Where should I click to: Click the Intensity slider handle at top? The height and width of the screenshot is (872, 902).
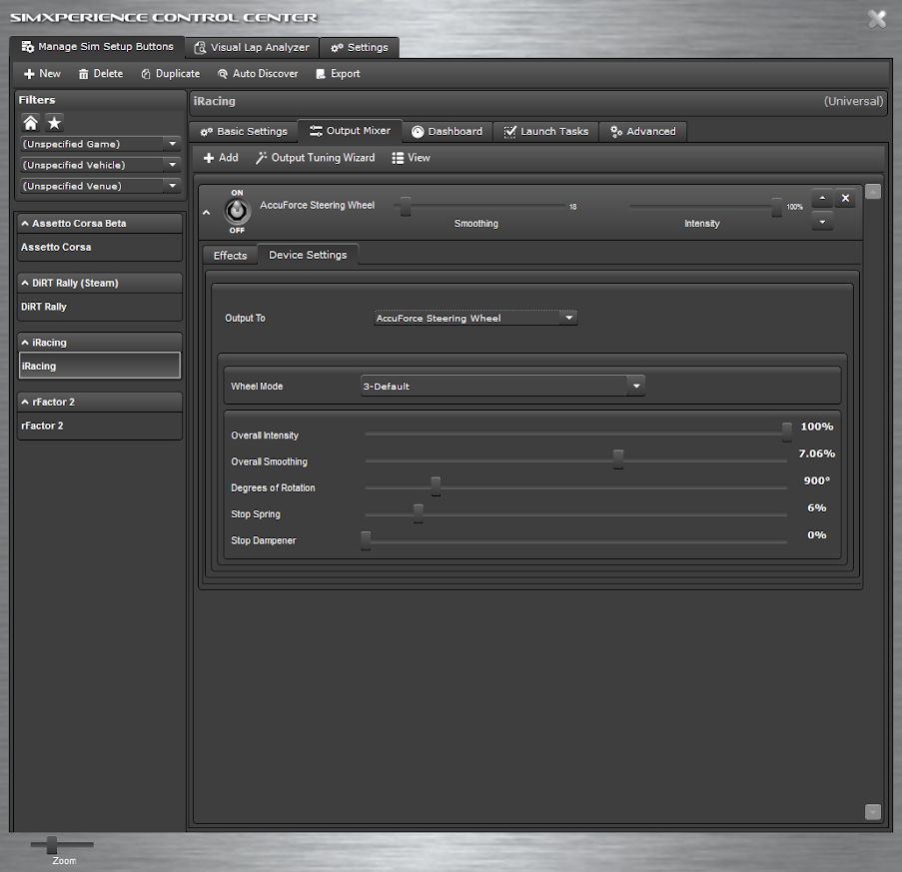[776, 207]
